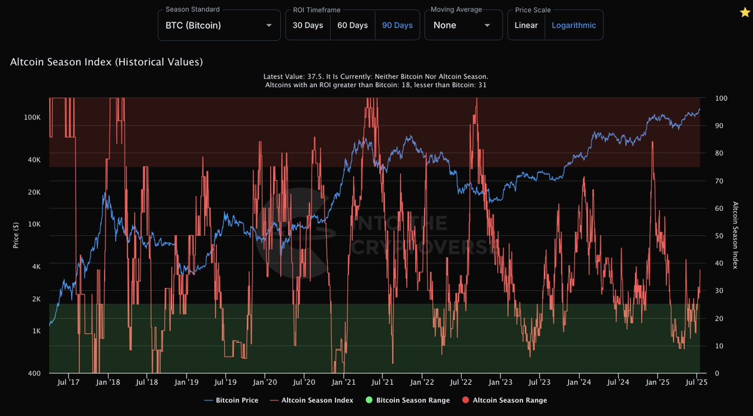Toggle Altcoin Season Range legend entry
This screenshot has width=753, height=416.
pyautogui.click(x=504, y=400)
